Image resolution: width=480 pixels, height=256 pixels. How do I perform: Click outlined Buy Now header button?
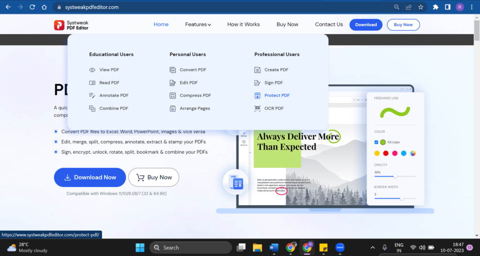[403, 25]
